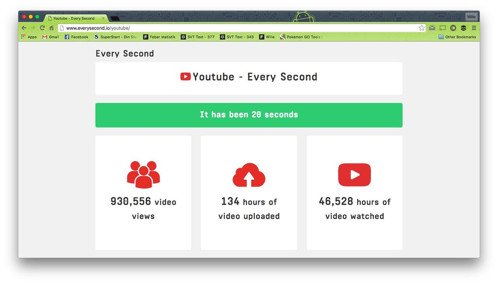The height and width of the screenshot is (284, 498).
Task: Focus the address bar showing everysecond.io
Action: [241, 28]
